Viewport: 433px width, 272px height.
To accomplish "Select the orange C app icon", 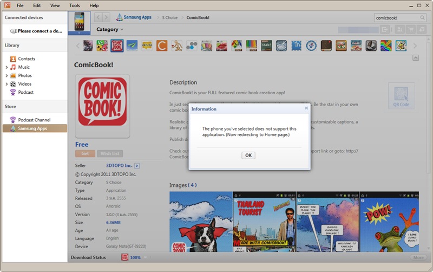I will [162, 46].
